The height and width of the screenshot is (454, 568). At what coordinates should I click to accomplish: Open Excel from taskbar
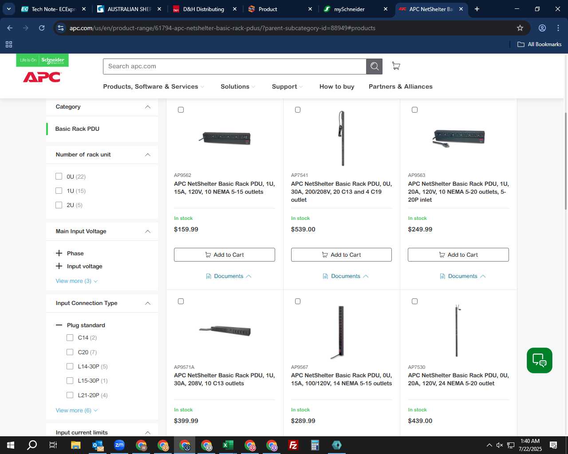228,445
